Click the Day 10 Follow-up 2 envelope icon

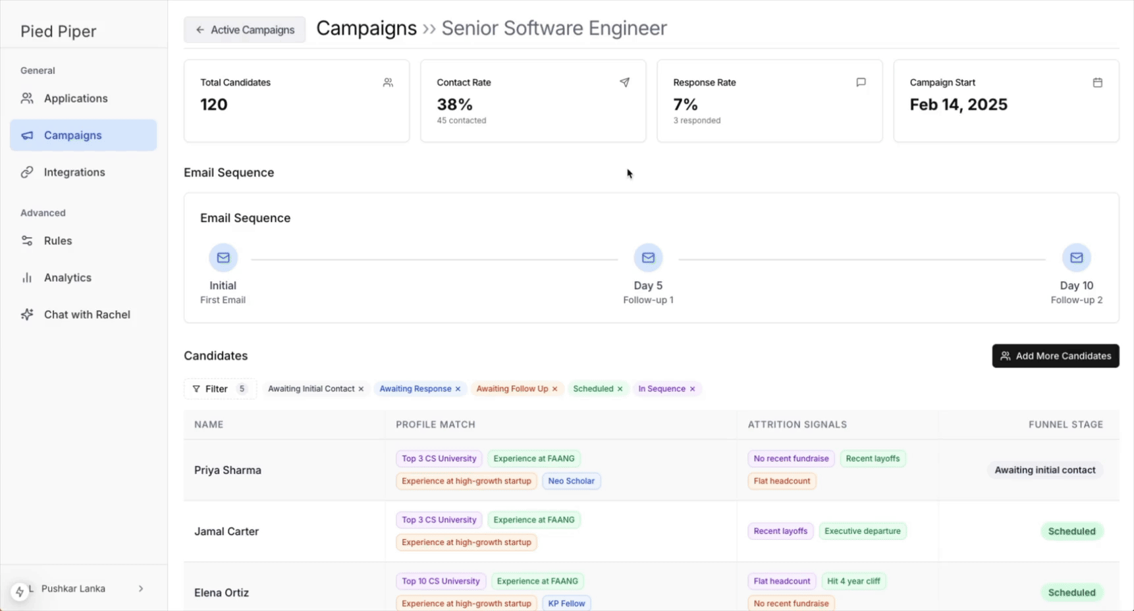click(1076, 257)
